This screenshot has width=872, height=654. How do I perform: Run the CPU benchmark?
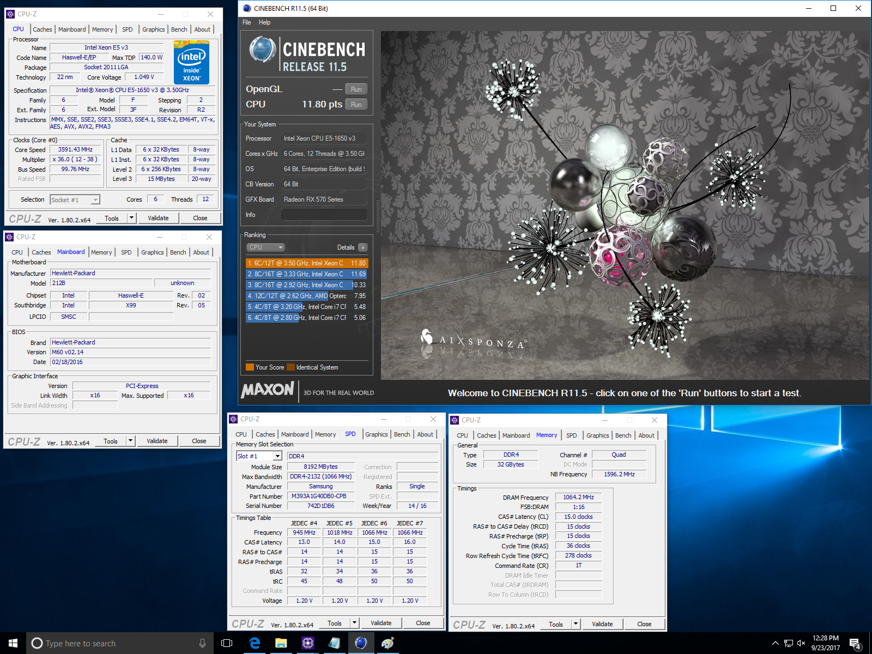coord(356,105)
